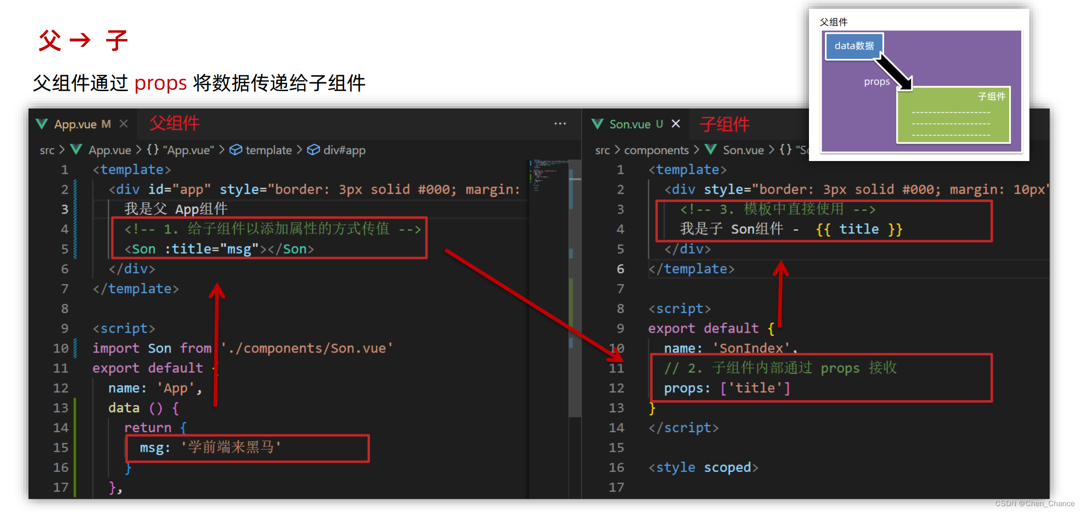Click Vue icon in App.vue breadcrumb

pos(76,149)
